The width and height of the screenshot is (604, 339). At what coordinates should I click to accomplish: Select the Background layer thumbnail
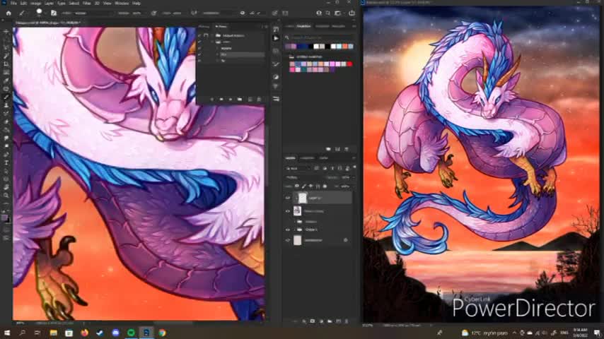[x=297, y=240]
